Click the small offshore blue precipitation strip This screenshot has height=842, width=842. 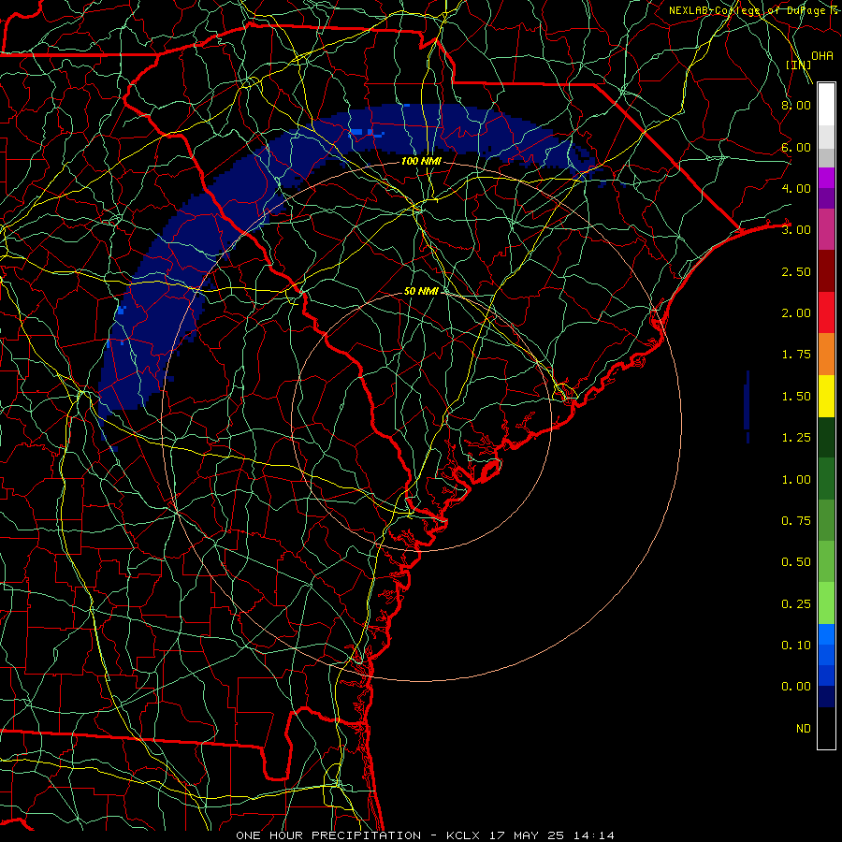747,406
